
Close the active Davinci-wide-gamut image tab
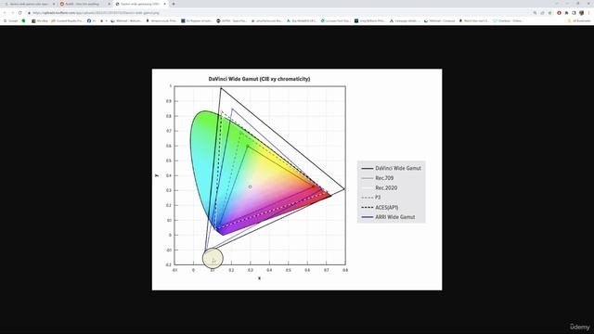(165, 4)
